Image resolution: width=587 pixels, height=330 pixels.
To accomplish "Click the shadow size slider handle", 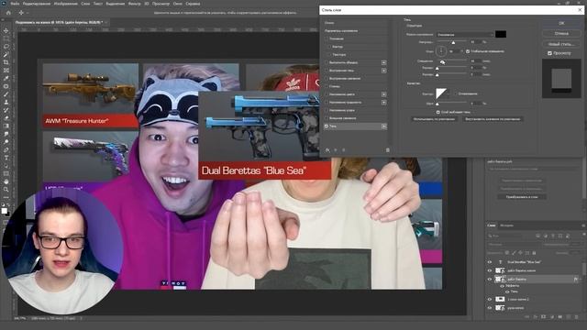I will pyautogui.click(x=437, y=75).
